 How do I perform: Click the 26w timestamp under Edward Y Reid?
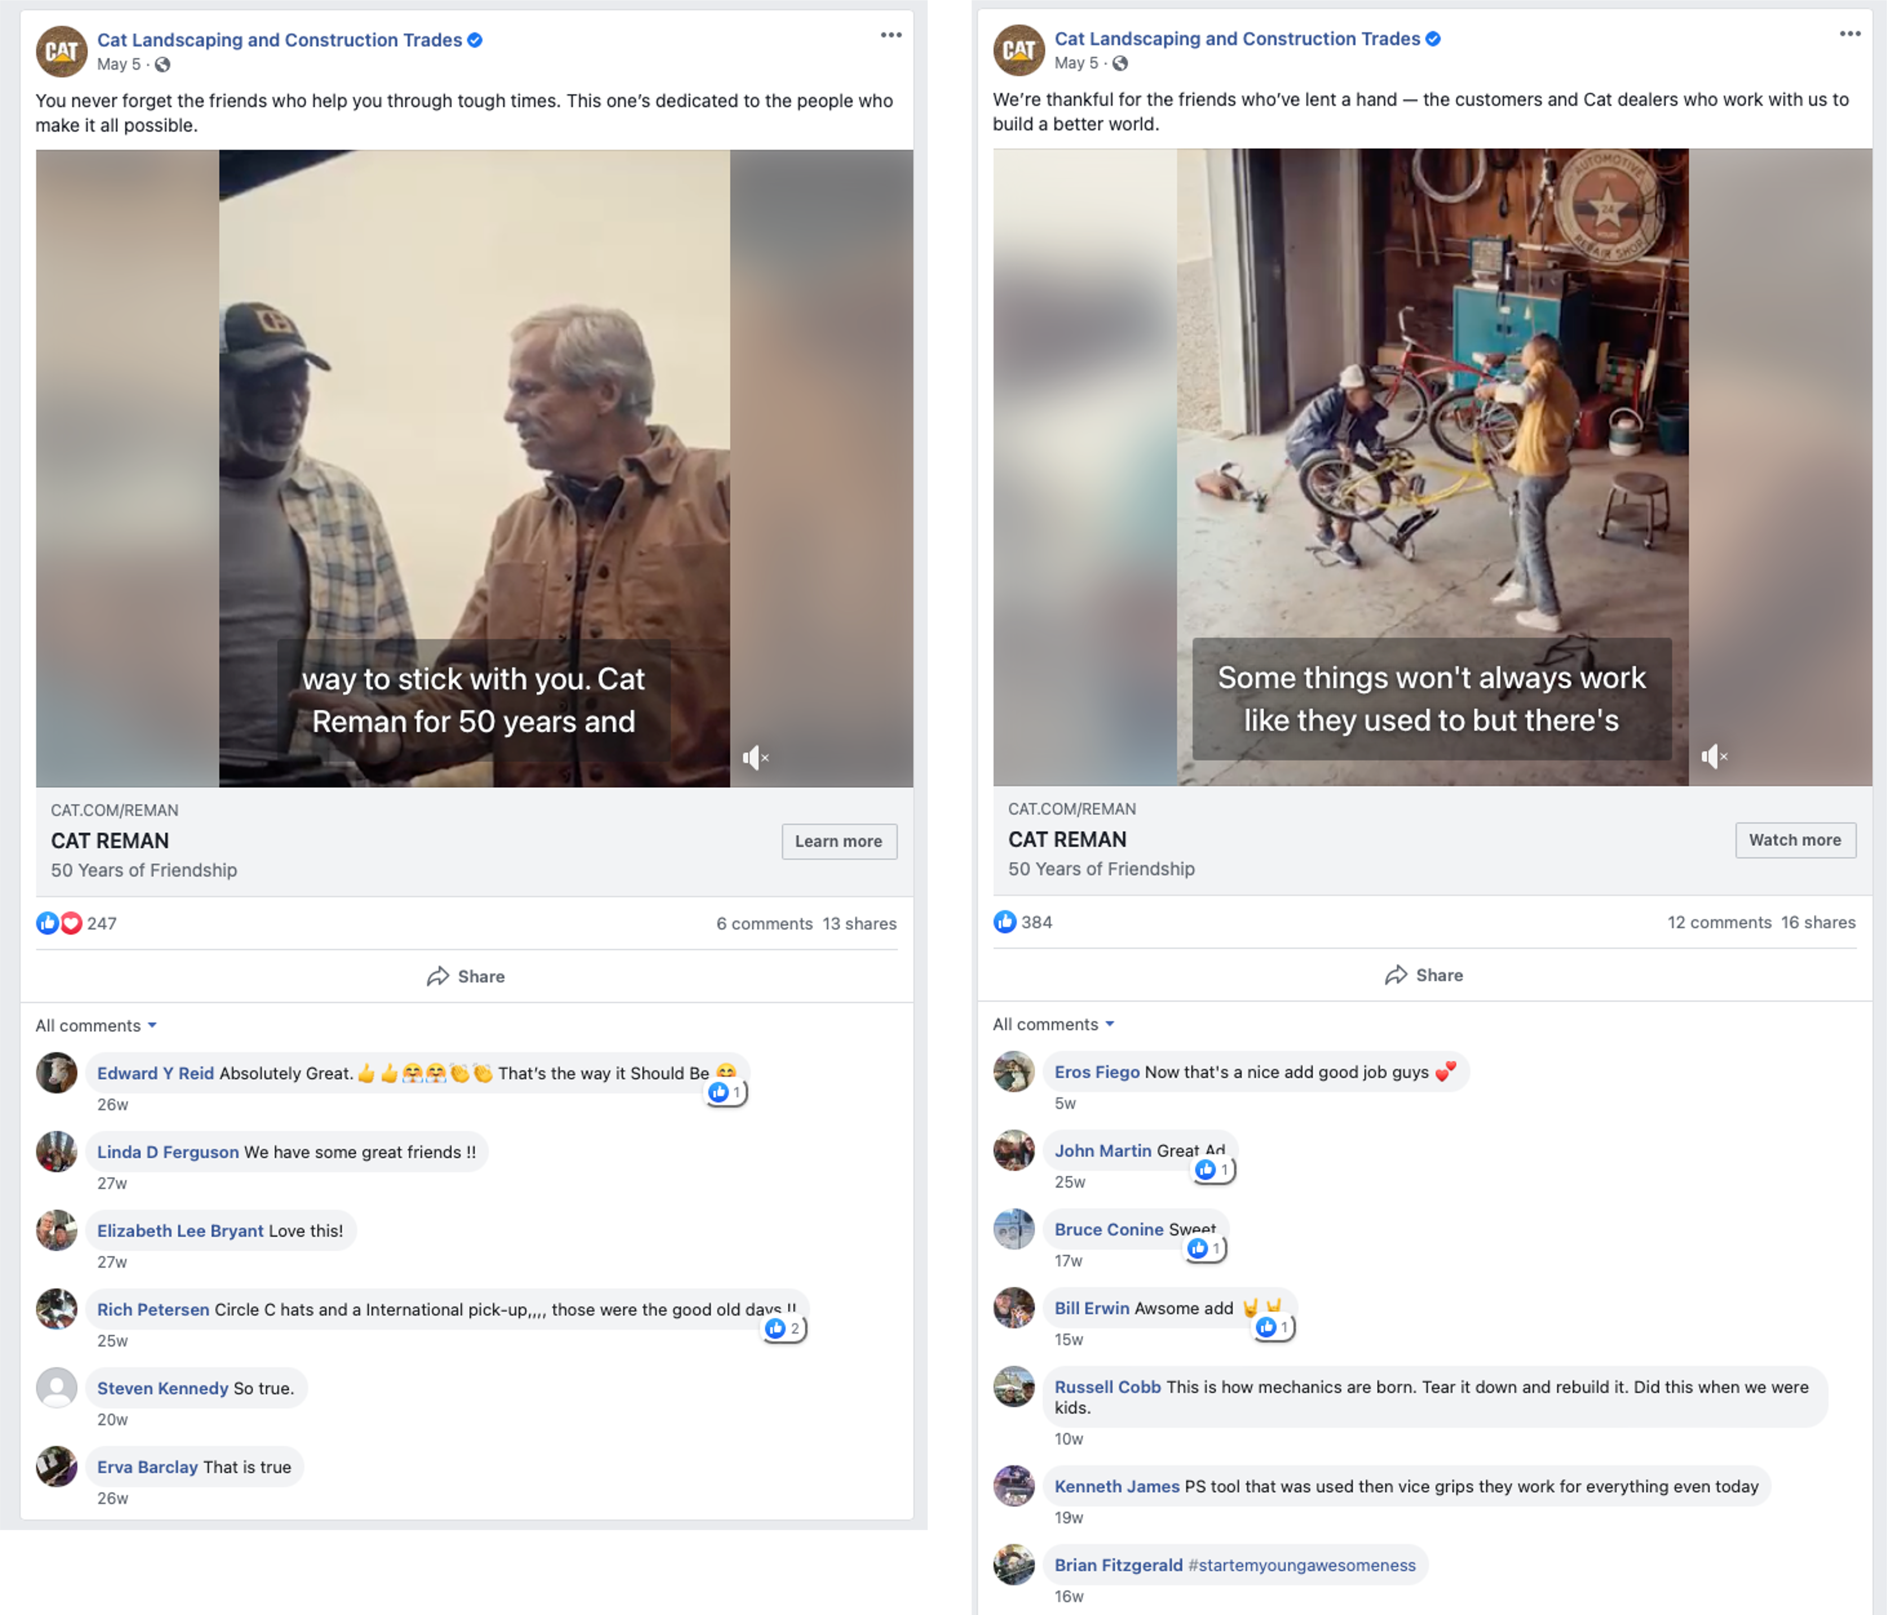pyautogui.click(x=113, y=1105)
